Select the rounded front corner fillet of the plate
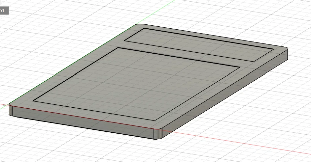Screen dimensions: 311x162 (x=158, y=133)
